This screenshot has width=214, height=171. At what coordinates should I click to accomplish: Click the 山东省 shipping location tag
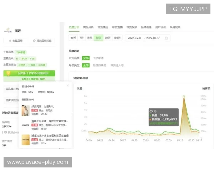[x=42, y=65]
